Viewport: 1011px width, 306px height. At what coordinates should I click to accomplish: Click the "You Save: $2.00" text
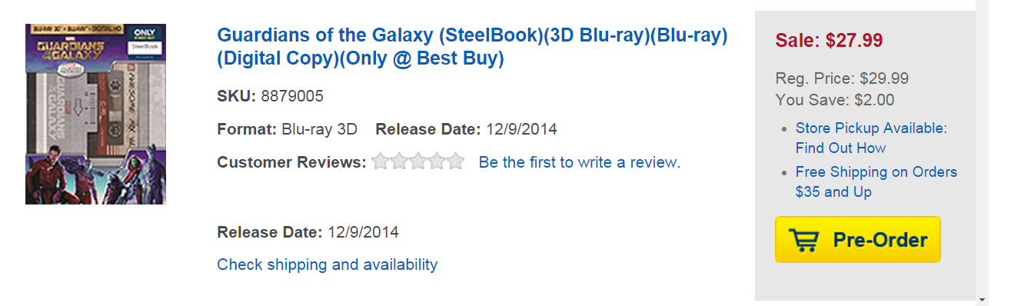[835, 100]
